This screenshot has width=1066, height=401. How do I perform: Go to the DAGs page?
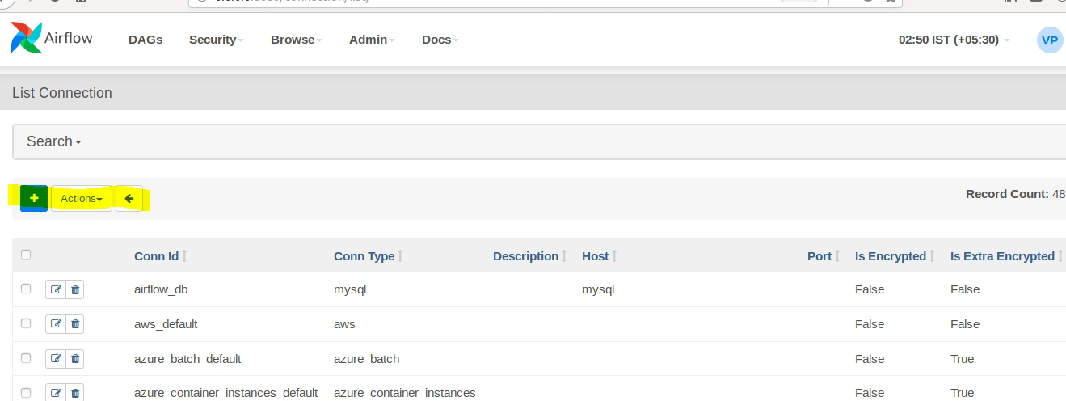(x=145, y=40)
